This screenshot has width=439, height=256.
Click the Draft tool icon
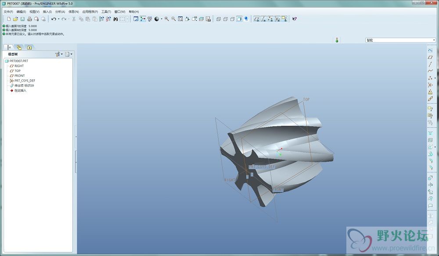pyautogui.click(x=430, y=154)
